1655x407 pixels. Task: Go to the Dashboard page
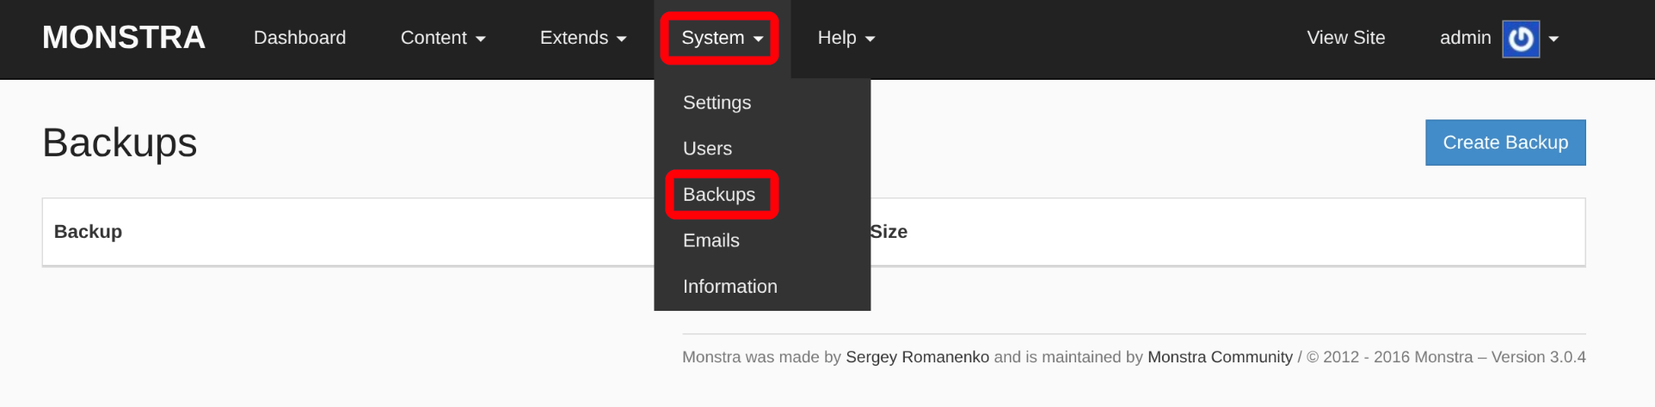[x=299, y=38]
